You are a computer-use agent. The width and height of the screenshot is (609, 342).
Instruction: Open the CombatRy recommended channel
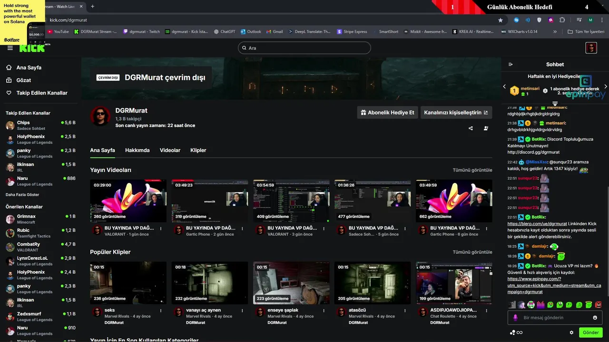(x=40, y=247)
